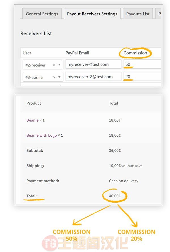The height and width of the screenshot is (252, 170).
Task: Open the Payout Receivers Settings tab
Action: (92, 14)
